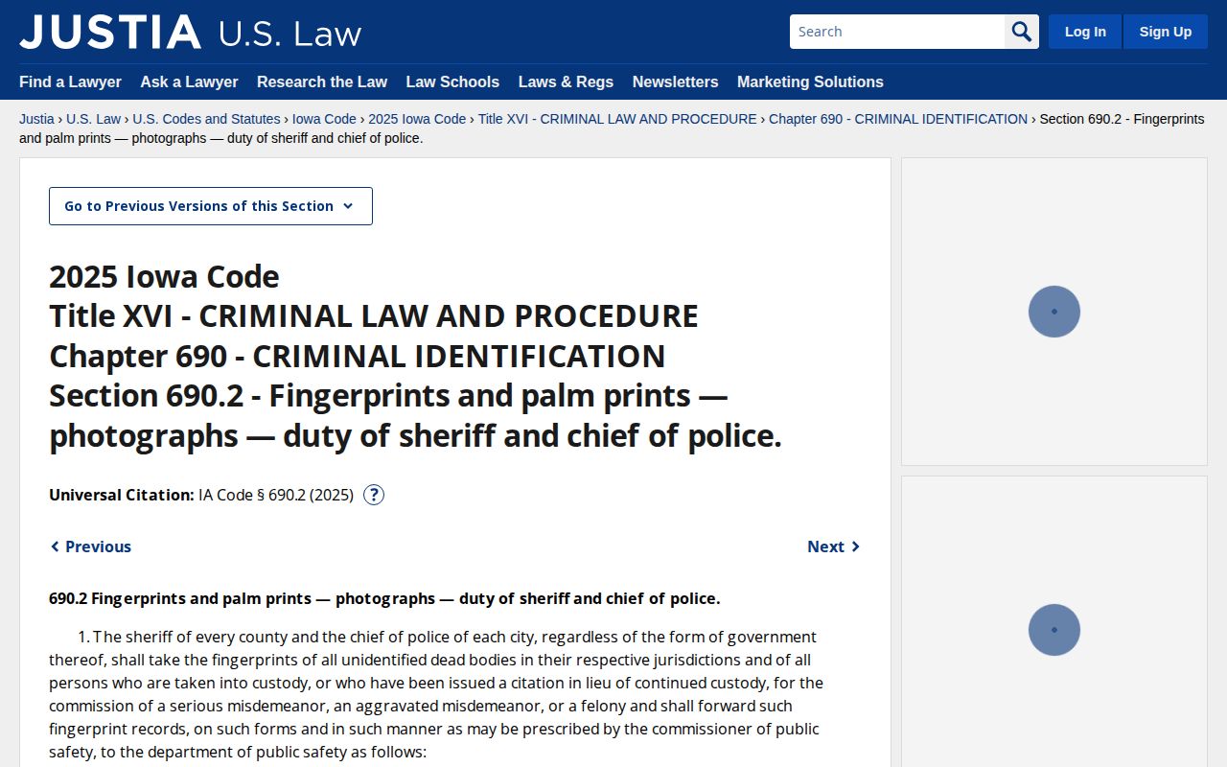Click the bold 690.2 Fingerprints section title

pyautogui.click(x=384, y=598)
